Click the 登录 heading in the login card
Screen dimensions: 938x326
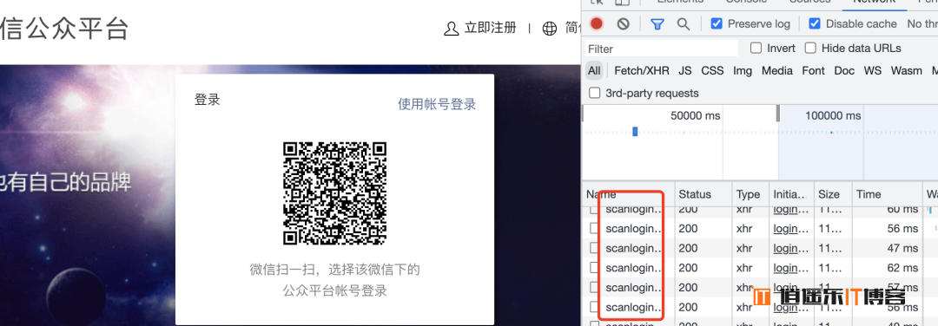208,100
